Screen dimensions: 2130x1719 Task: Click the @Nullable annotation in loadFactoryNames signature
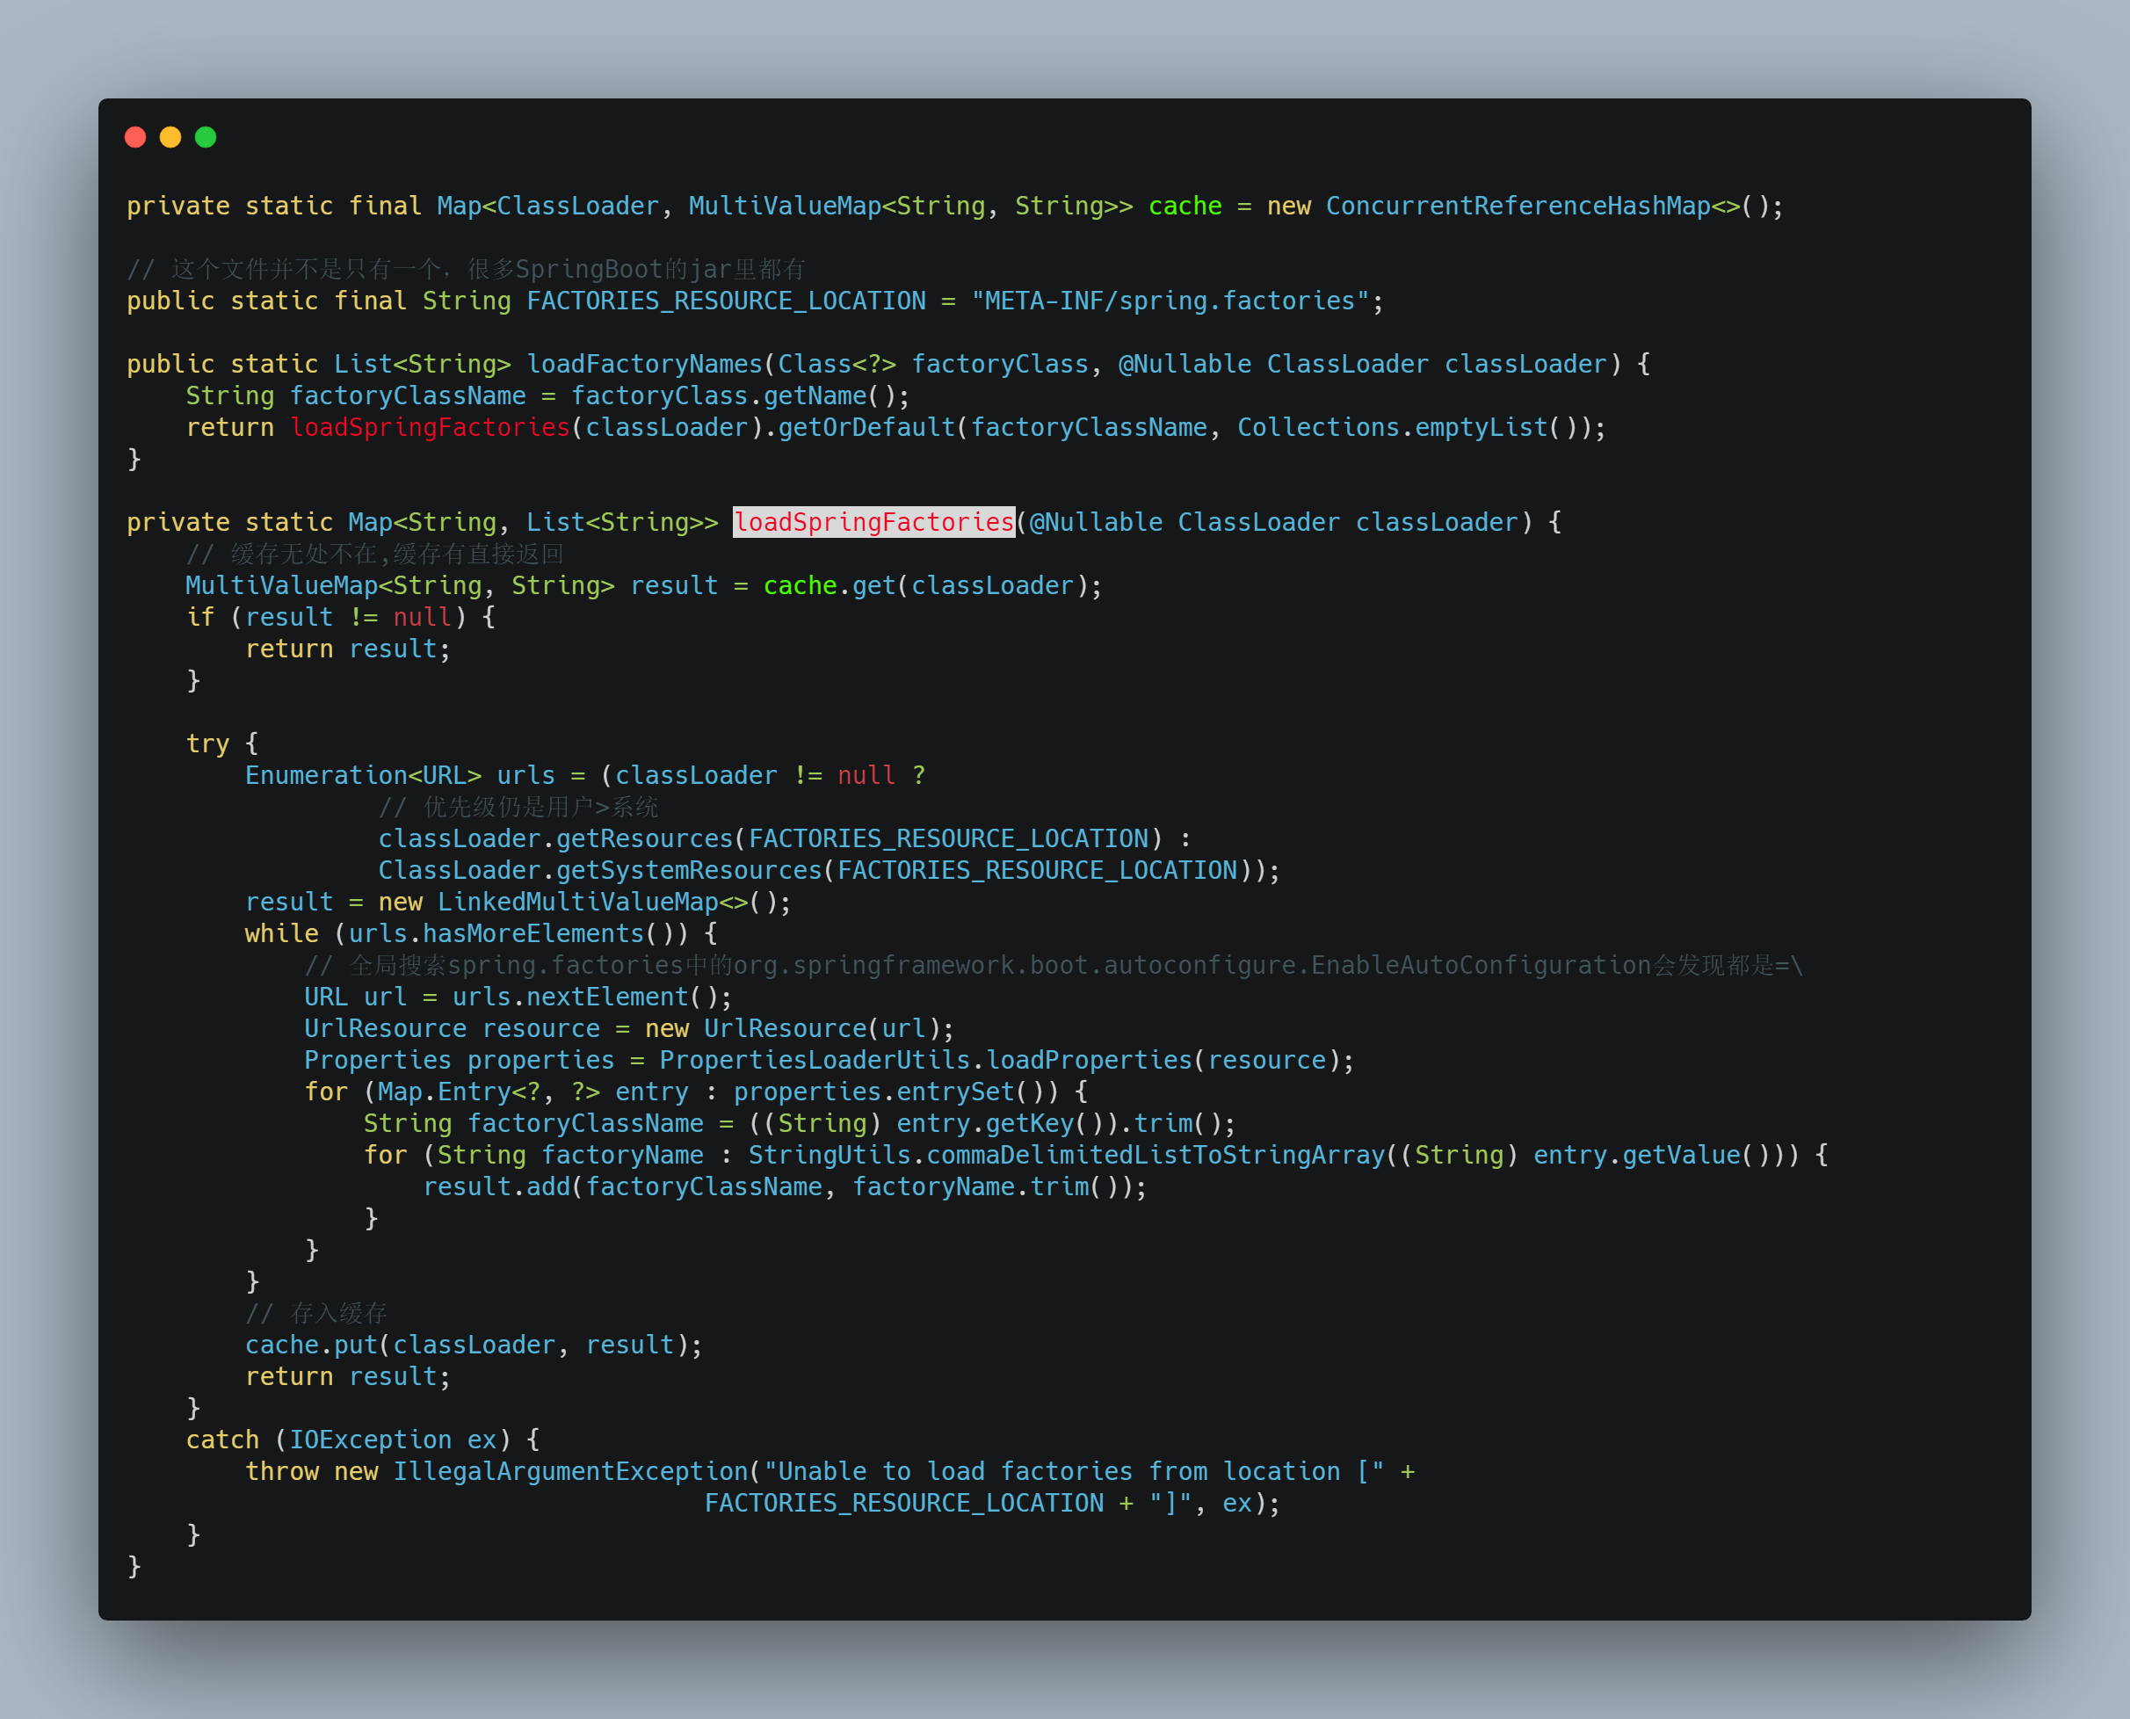click(x=1185, y=365)
